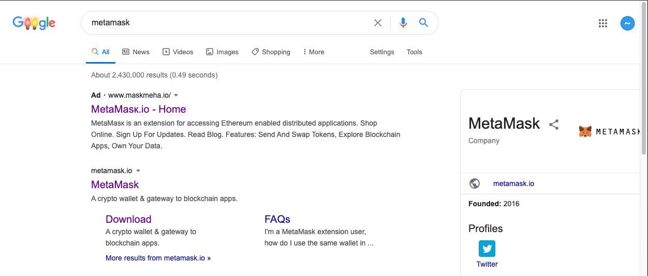
Task: Switch to the News tab
Action: 136,52
